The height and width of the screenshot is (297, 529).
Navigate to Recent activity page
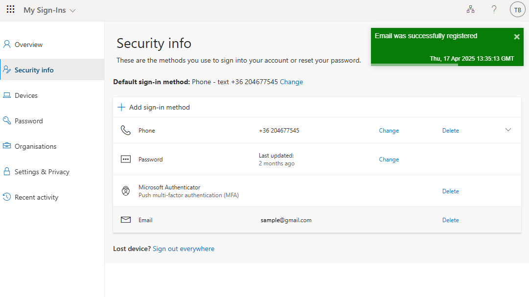pos(36,197)
